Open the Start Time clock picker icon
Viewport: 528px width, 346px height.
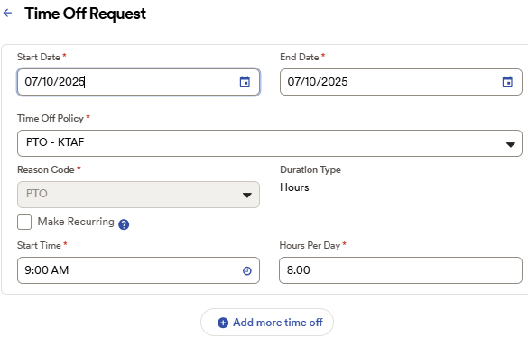coord(247,270)
